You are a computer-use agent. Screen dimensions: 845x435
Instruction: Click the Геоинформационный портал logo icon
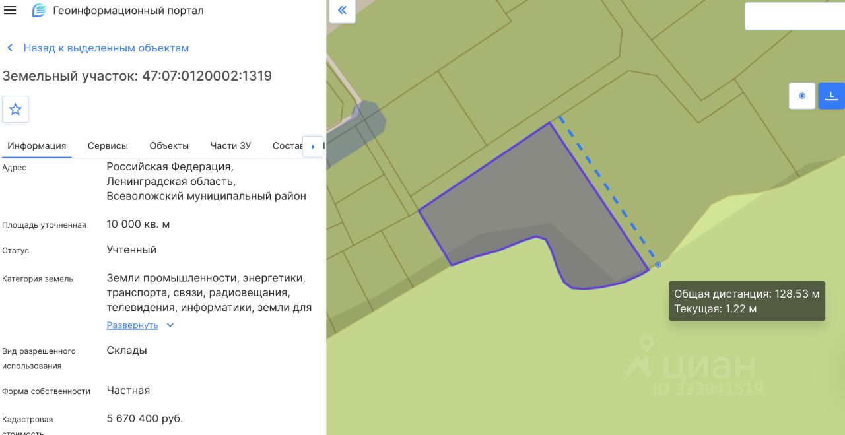coord(40,11)
